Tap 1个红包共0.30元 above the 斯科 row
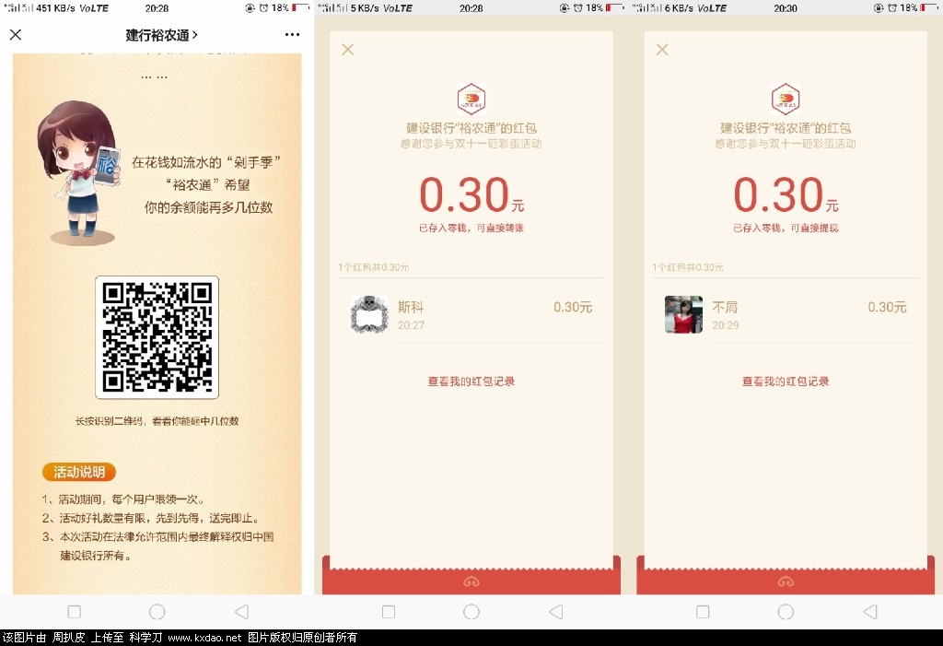 coord(374,267)
